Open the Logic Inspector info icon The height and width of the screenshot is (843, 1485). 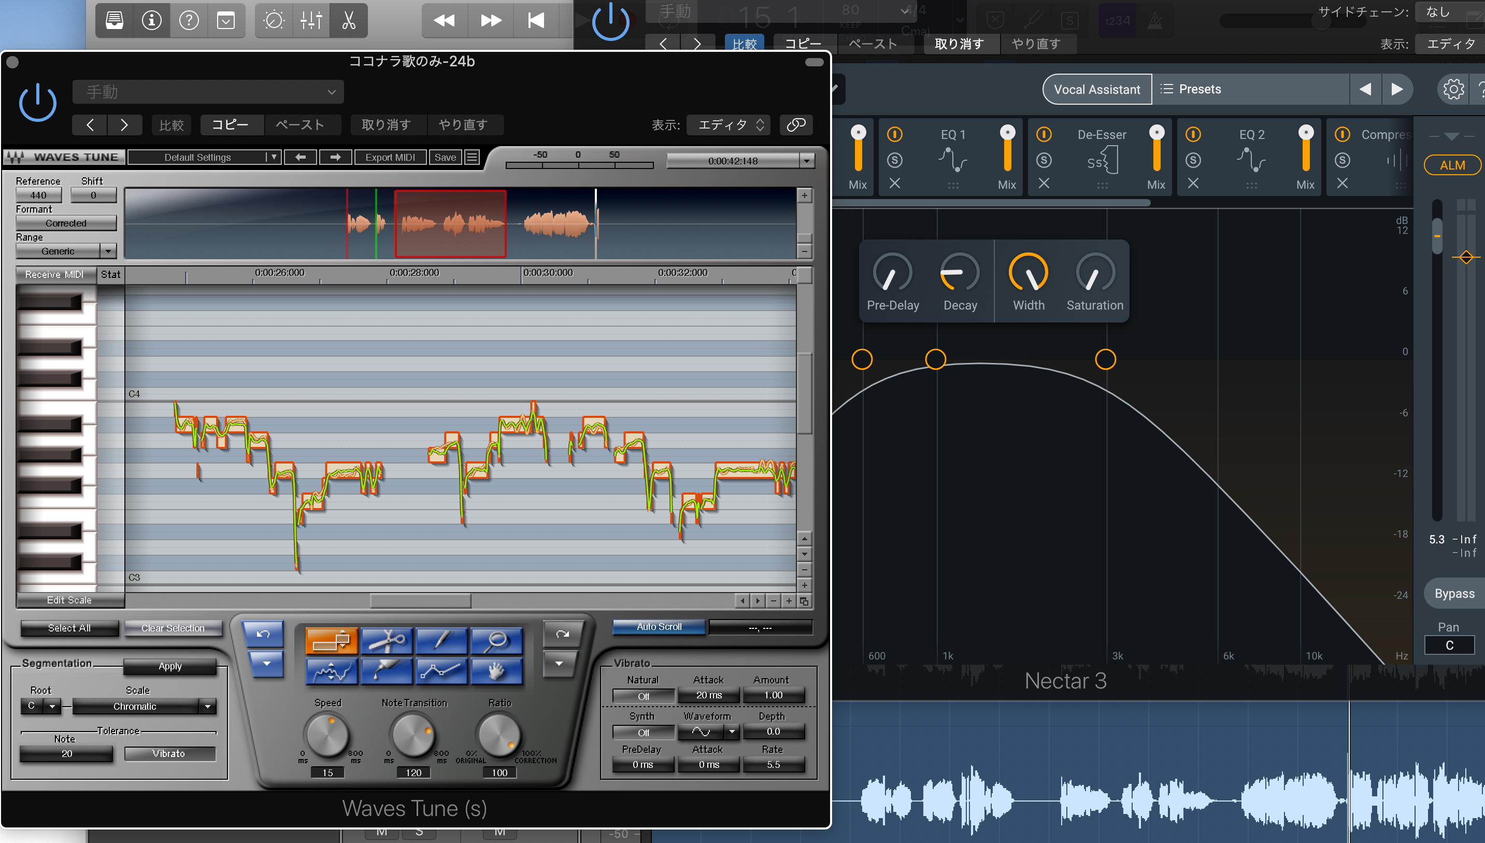tap(152, 21)
